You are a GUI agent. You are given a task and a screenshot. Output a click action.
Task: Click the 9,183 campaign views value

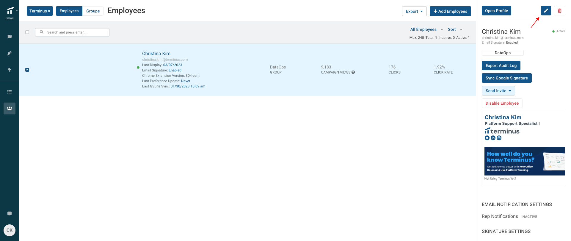click(x=326, y=67)
